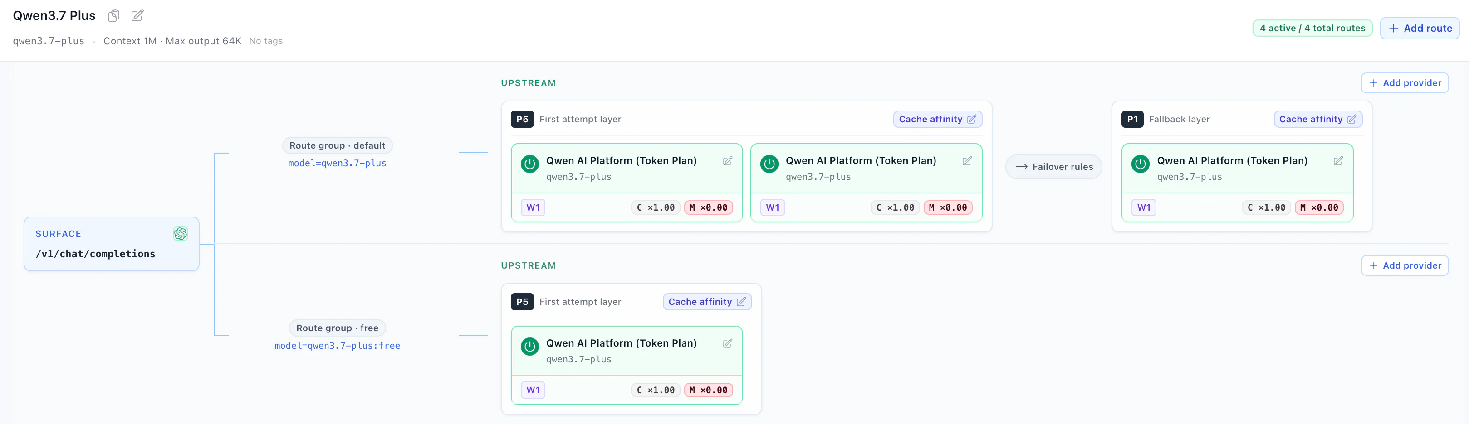Screen dimensions: 1469x424
Task: Add provider to the default route group upstream
Action: (1405, 83)
